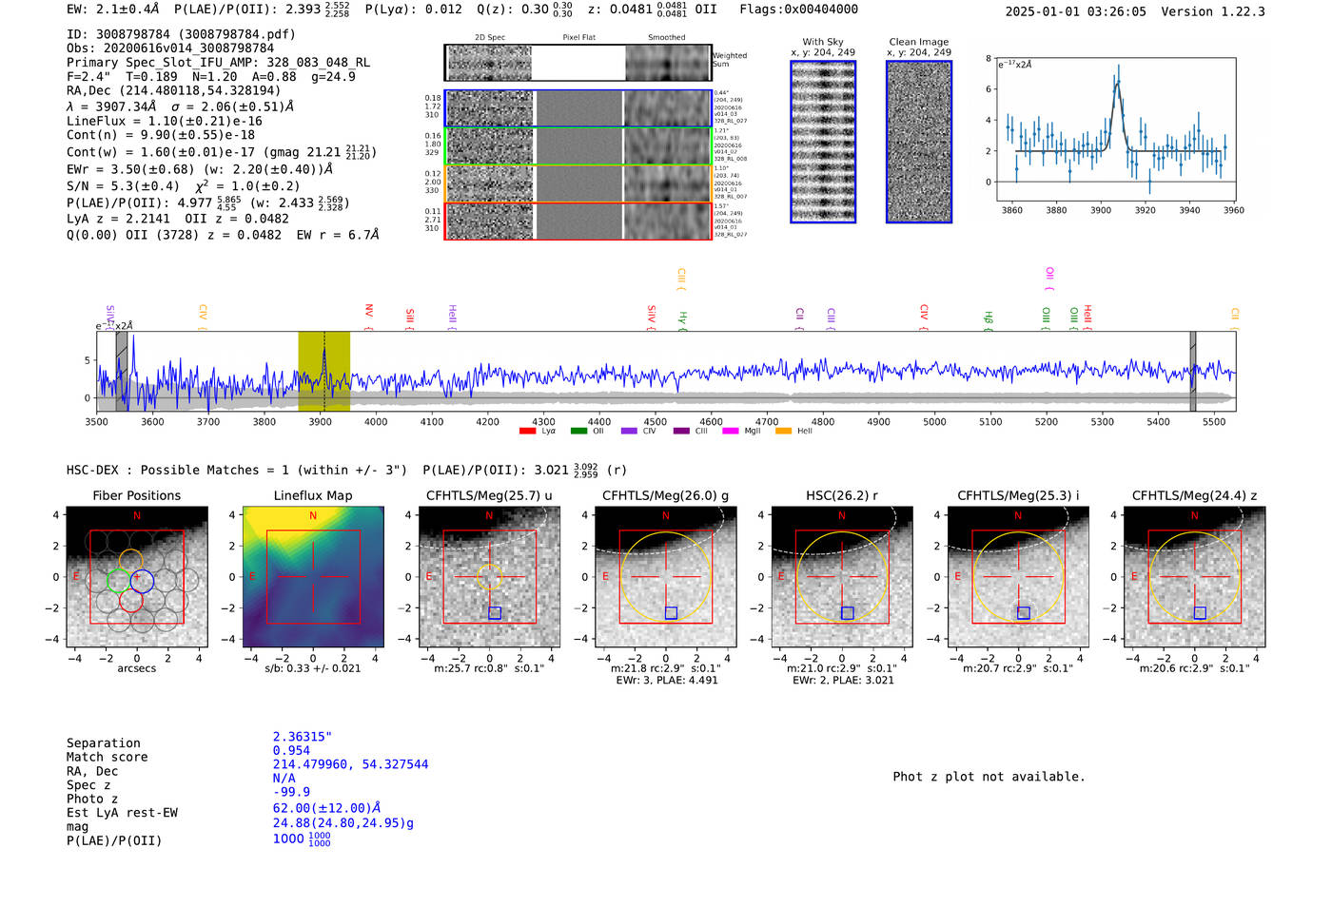Click the With Sky cutout image

(x=823, y=142)
